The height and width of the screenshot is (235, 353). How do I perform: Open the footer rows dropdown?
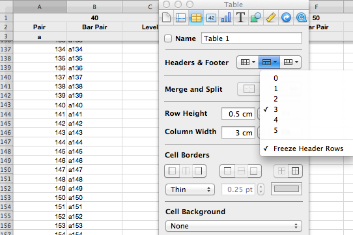point(290,62)
